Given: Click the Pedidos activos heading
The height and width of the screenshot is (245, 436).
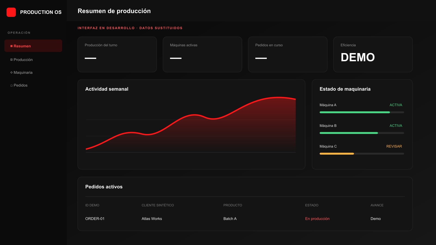Looking at the screenshot, I should (104, 187).
